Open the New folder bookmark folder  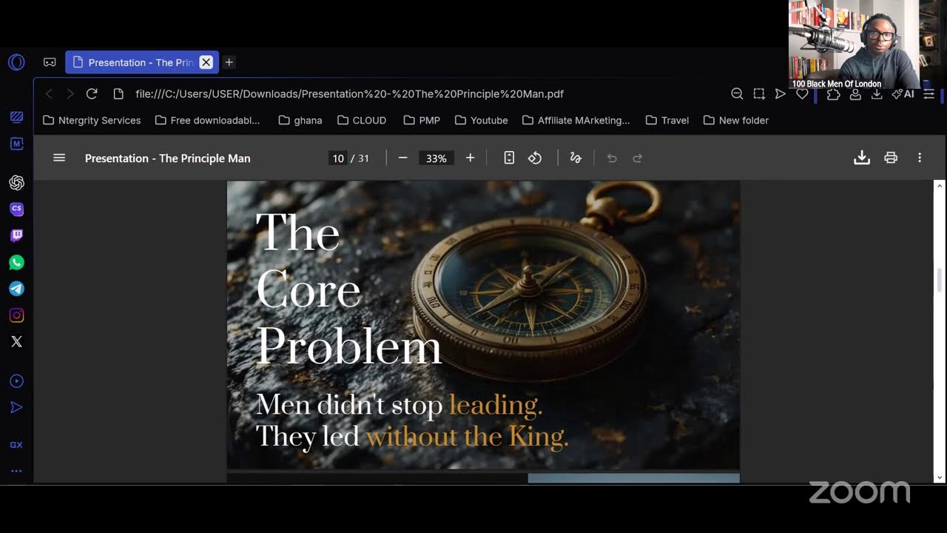coord(735,120)
